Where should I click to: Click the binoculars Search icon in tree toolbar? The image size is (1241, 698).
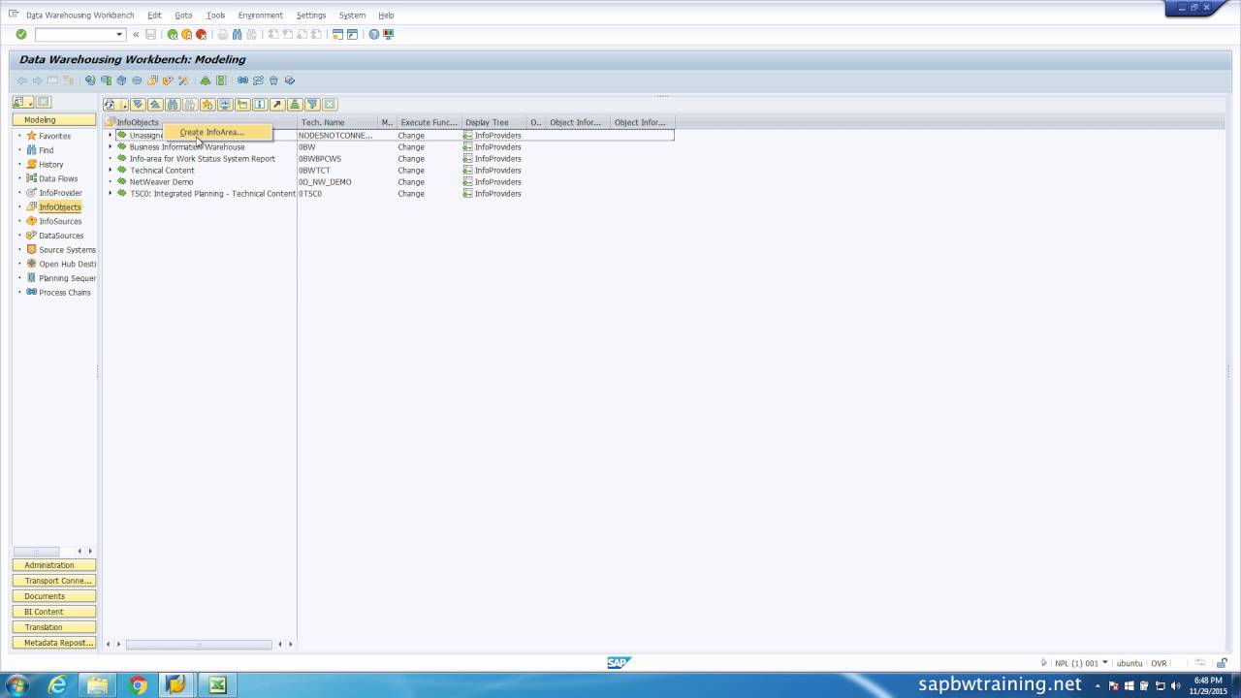pyautogui.click(x=173, y=104)
